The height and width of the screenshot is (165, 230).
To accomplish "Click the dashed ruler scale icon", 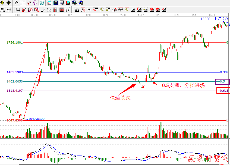I will (77, 10).
